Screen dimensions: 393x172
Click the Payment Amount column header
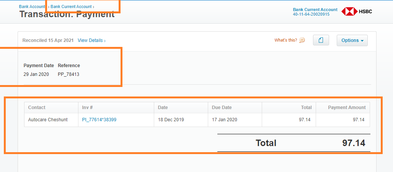click(347, 108)
